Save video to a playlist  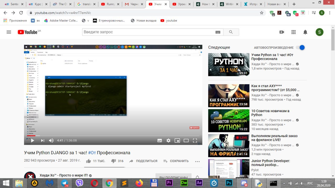176,161
